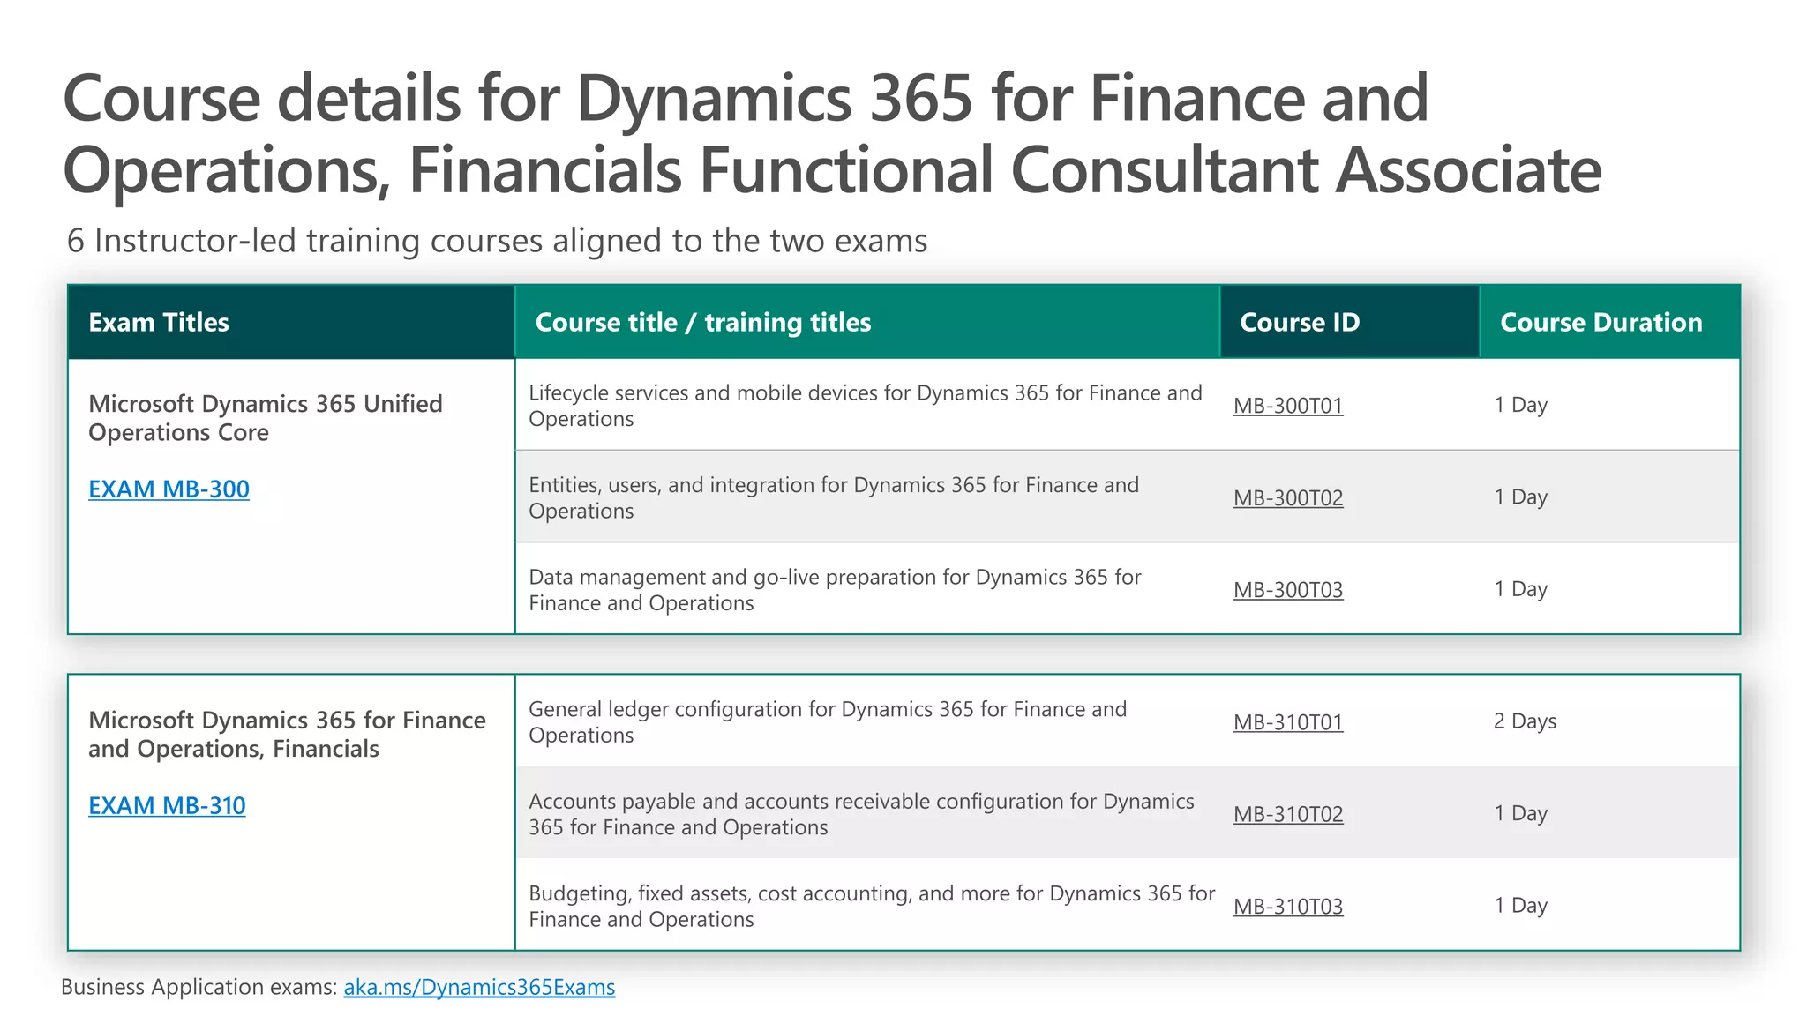1807x1016 pixels.
Task: Click the subtitle '6 Instructor-led training courses'
Action: 497,241
